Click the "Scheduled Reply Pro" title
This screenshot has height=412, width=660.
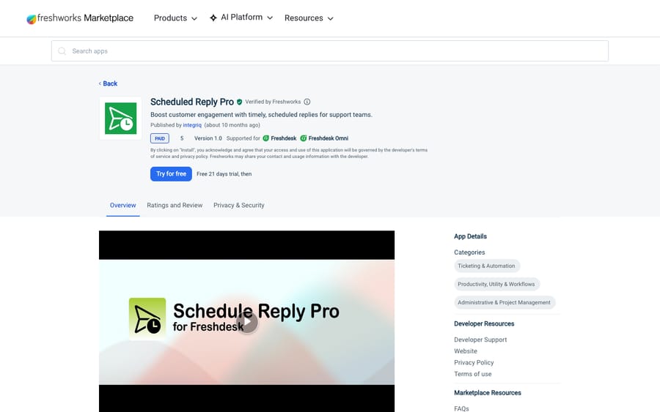pyautogui.click(x=192, y=102)
